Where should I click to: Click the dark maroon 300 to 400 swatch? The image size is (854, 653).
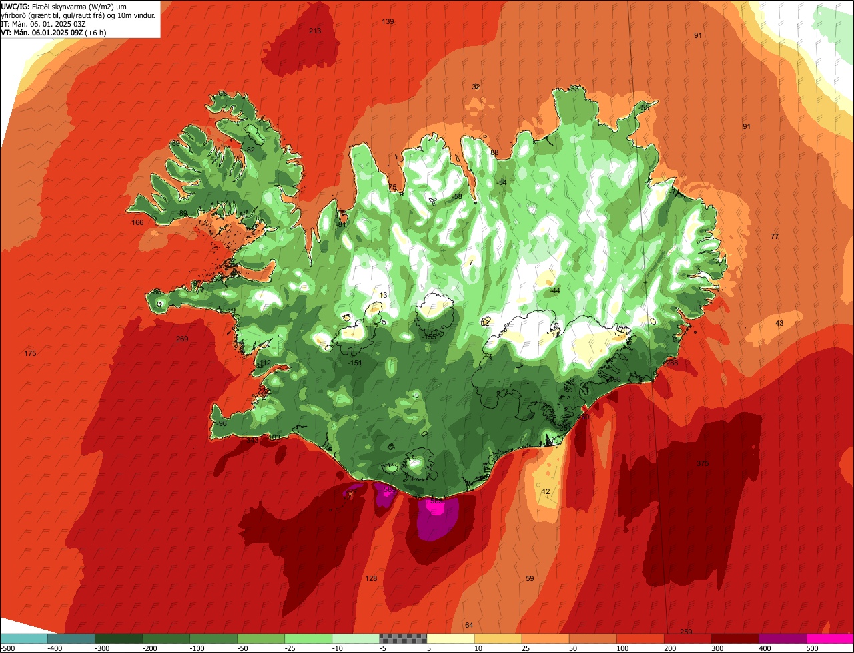tap(734, 638)
